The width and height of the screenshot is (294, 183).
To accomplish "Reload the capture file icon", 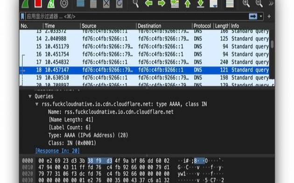I will coord(119,4).
